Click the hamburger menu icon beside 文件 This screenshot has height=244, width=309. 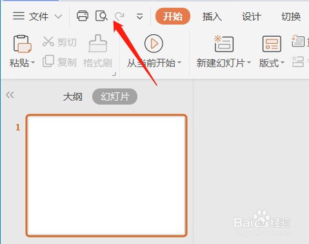click(x=19, y=16)
